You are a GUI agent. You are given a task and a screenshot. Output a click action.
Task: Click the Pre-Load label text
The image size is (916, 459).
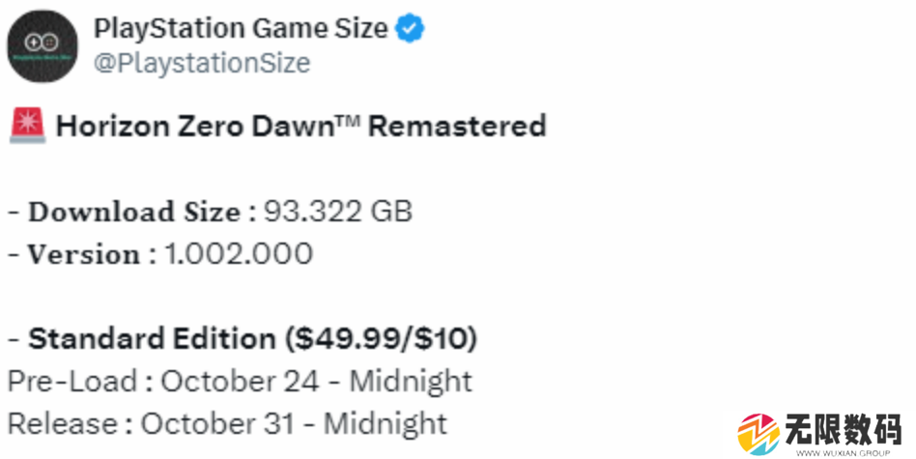(72, 382)
